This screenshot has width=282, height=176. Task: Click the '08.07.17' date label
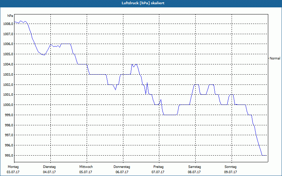pyautogui.click(x=194, y=172)
